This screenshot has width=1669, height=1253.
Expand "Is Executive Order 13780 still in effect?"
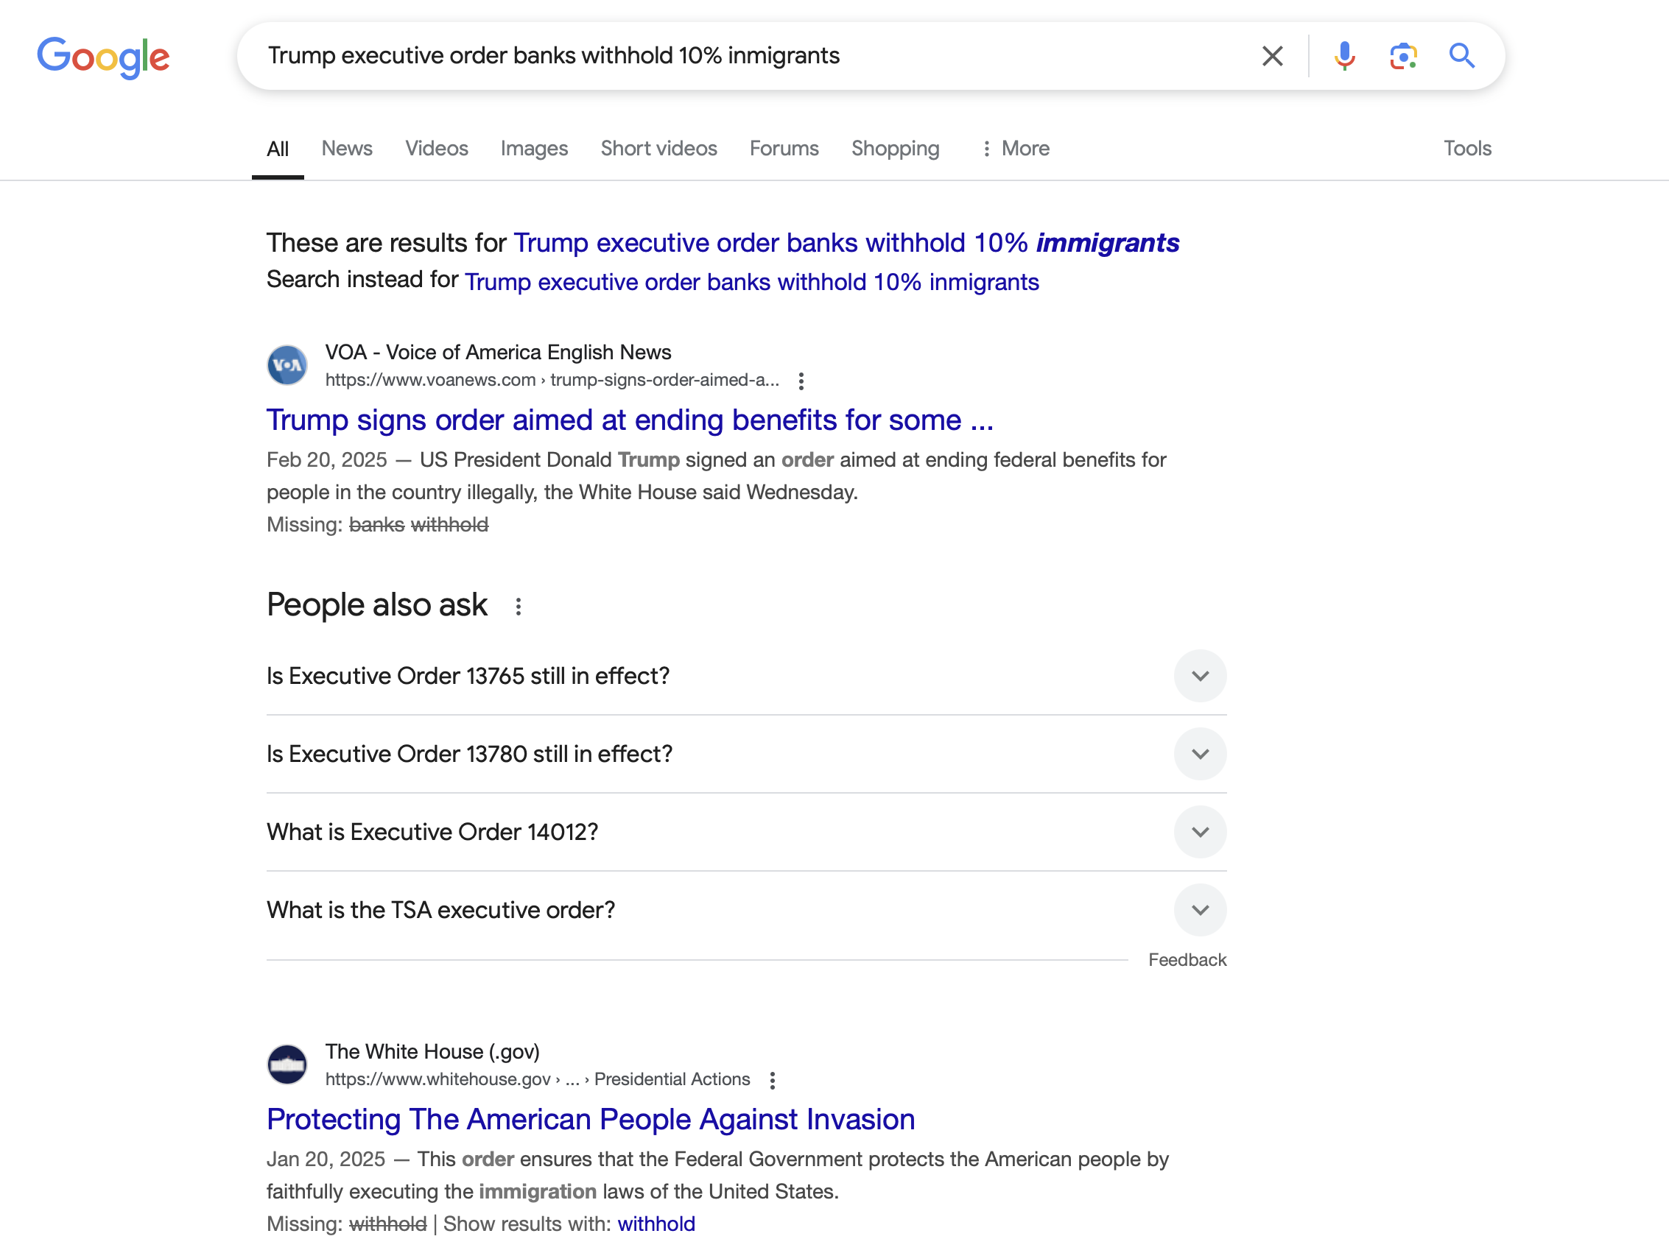(1200, 754)
